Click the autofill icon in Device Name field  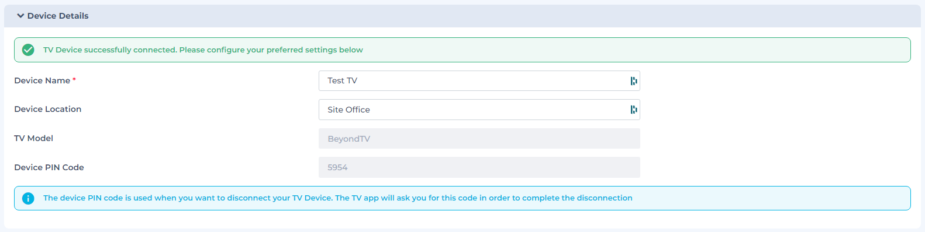click(633, 81)
